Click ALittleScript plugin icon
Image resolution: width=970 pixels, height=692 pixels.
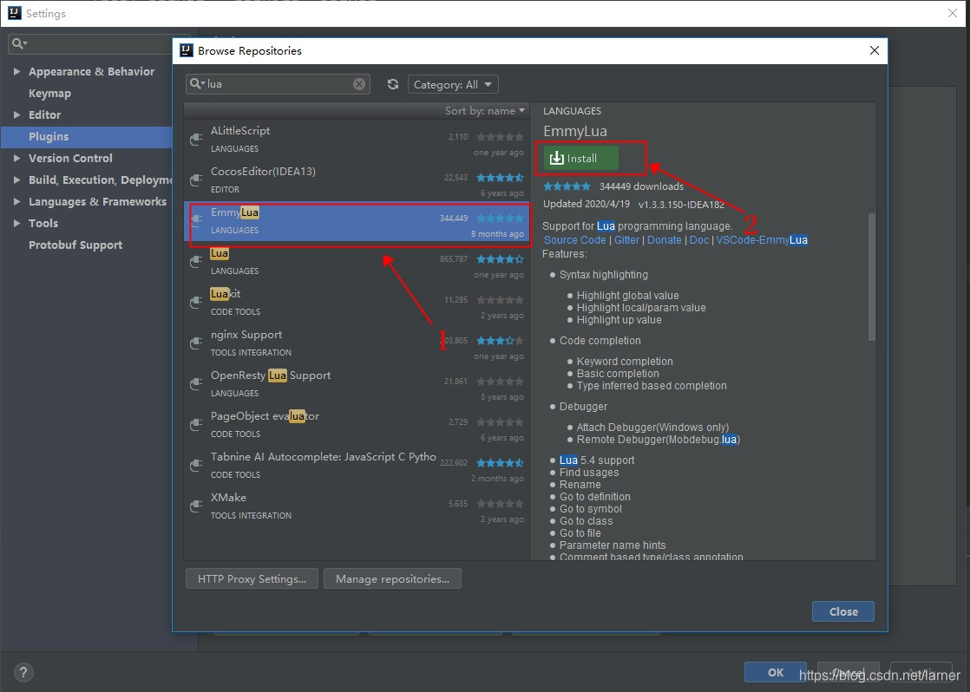196,139
